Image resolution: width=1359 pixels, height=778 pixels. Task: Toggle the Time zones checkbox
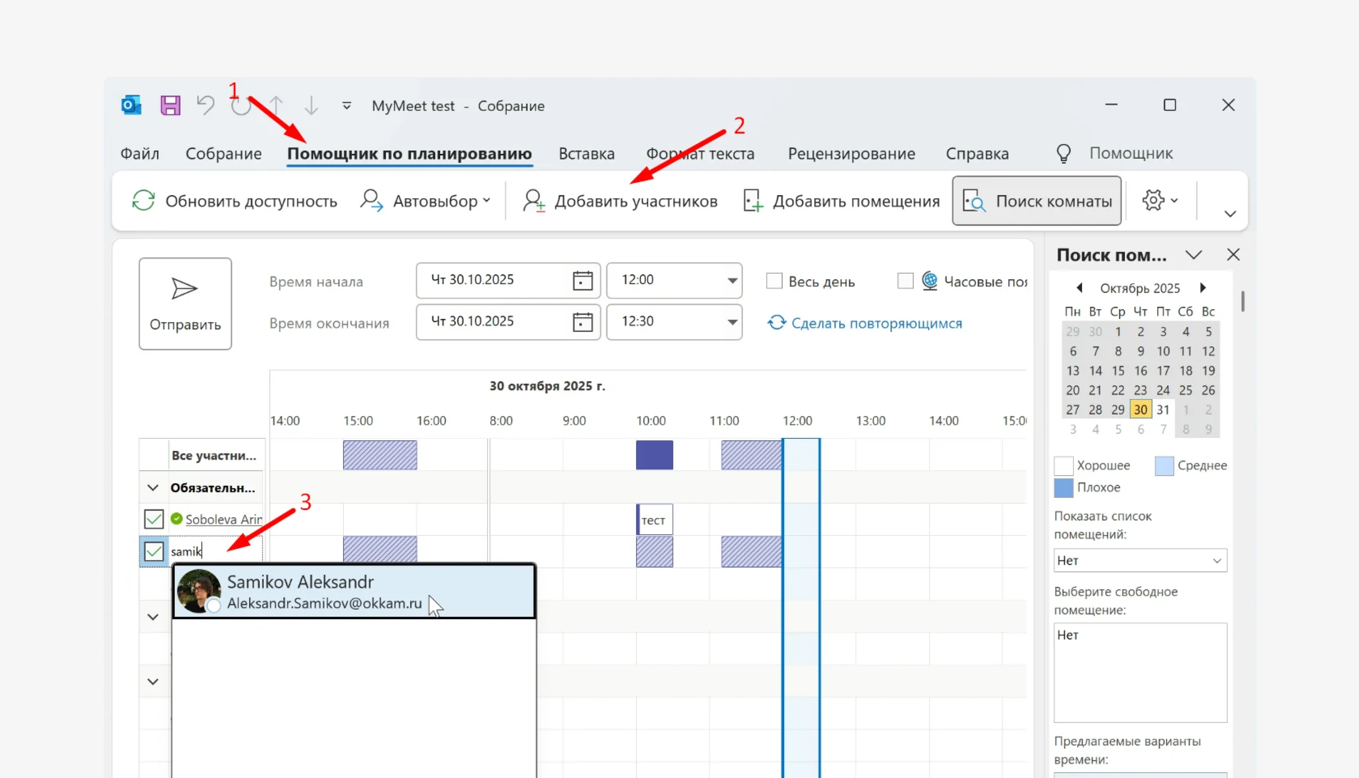(x=905, y=281)
